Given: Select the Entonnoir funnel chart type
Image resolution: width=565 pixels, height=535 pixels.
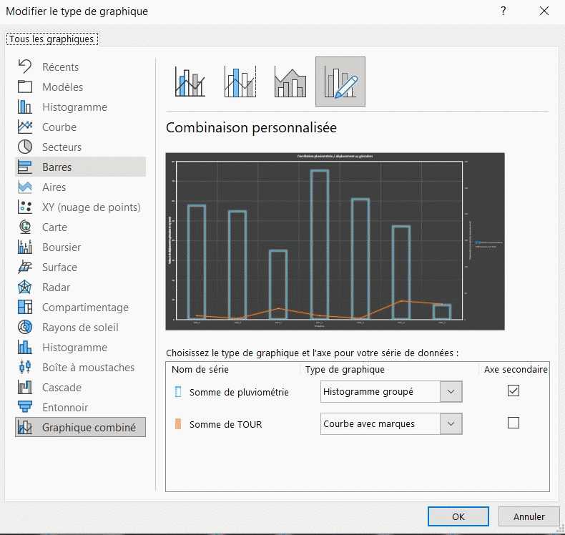Looking at the screenshot, I should click(65, 407).
